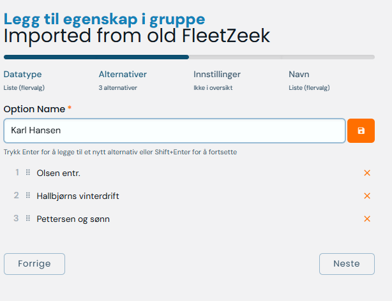Jump to the Innstillinger step

pyautogui.click(x=217, y=75)
